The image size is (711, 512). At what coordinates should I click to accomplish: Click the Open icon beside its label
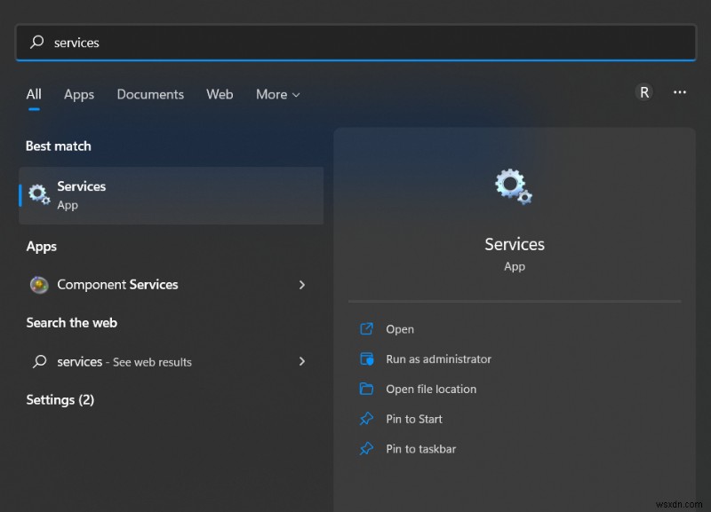click(x=367, y=329)
